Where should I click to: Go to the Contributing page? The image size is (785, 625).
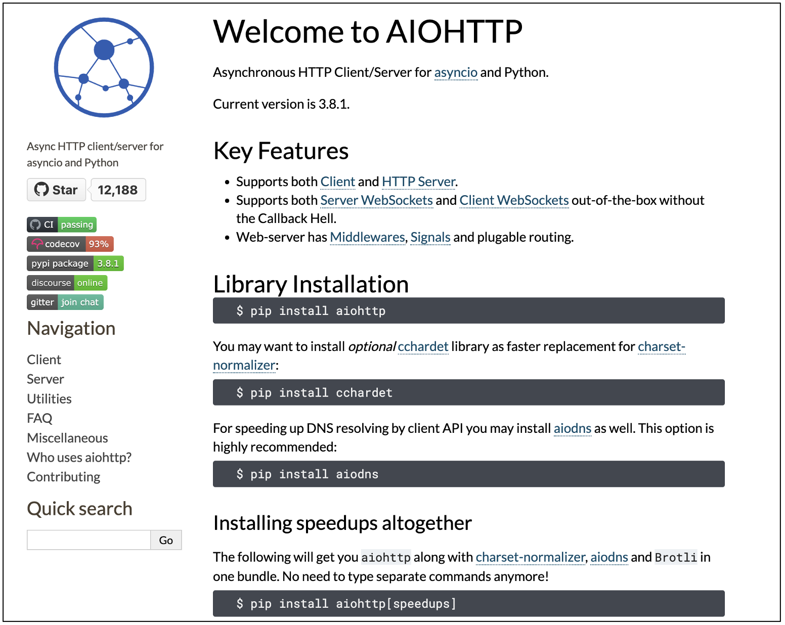pyautogui.click(x=64, y=477)
